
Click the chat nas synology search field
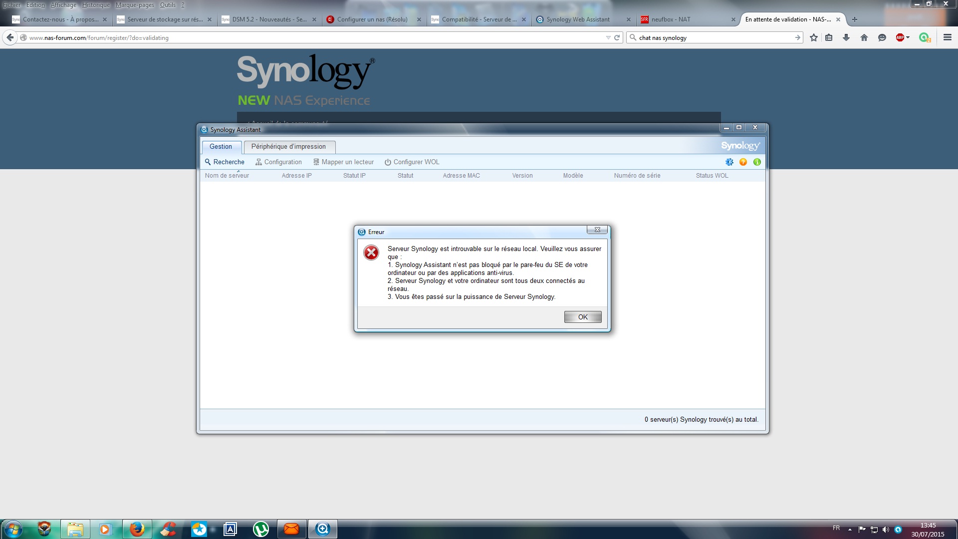[715, 38]
